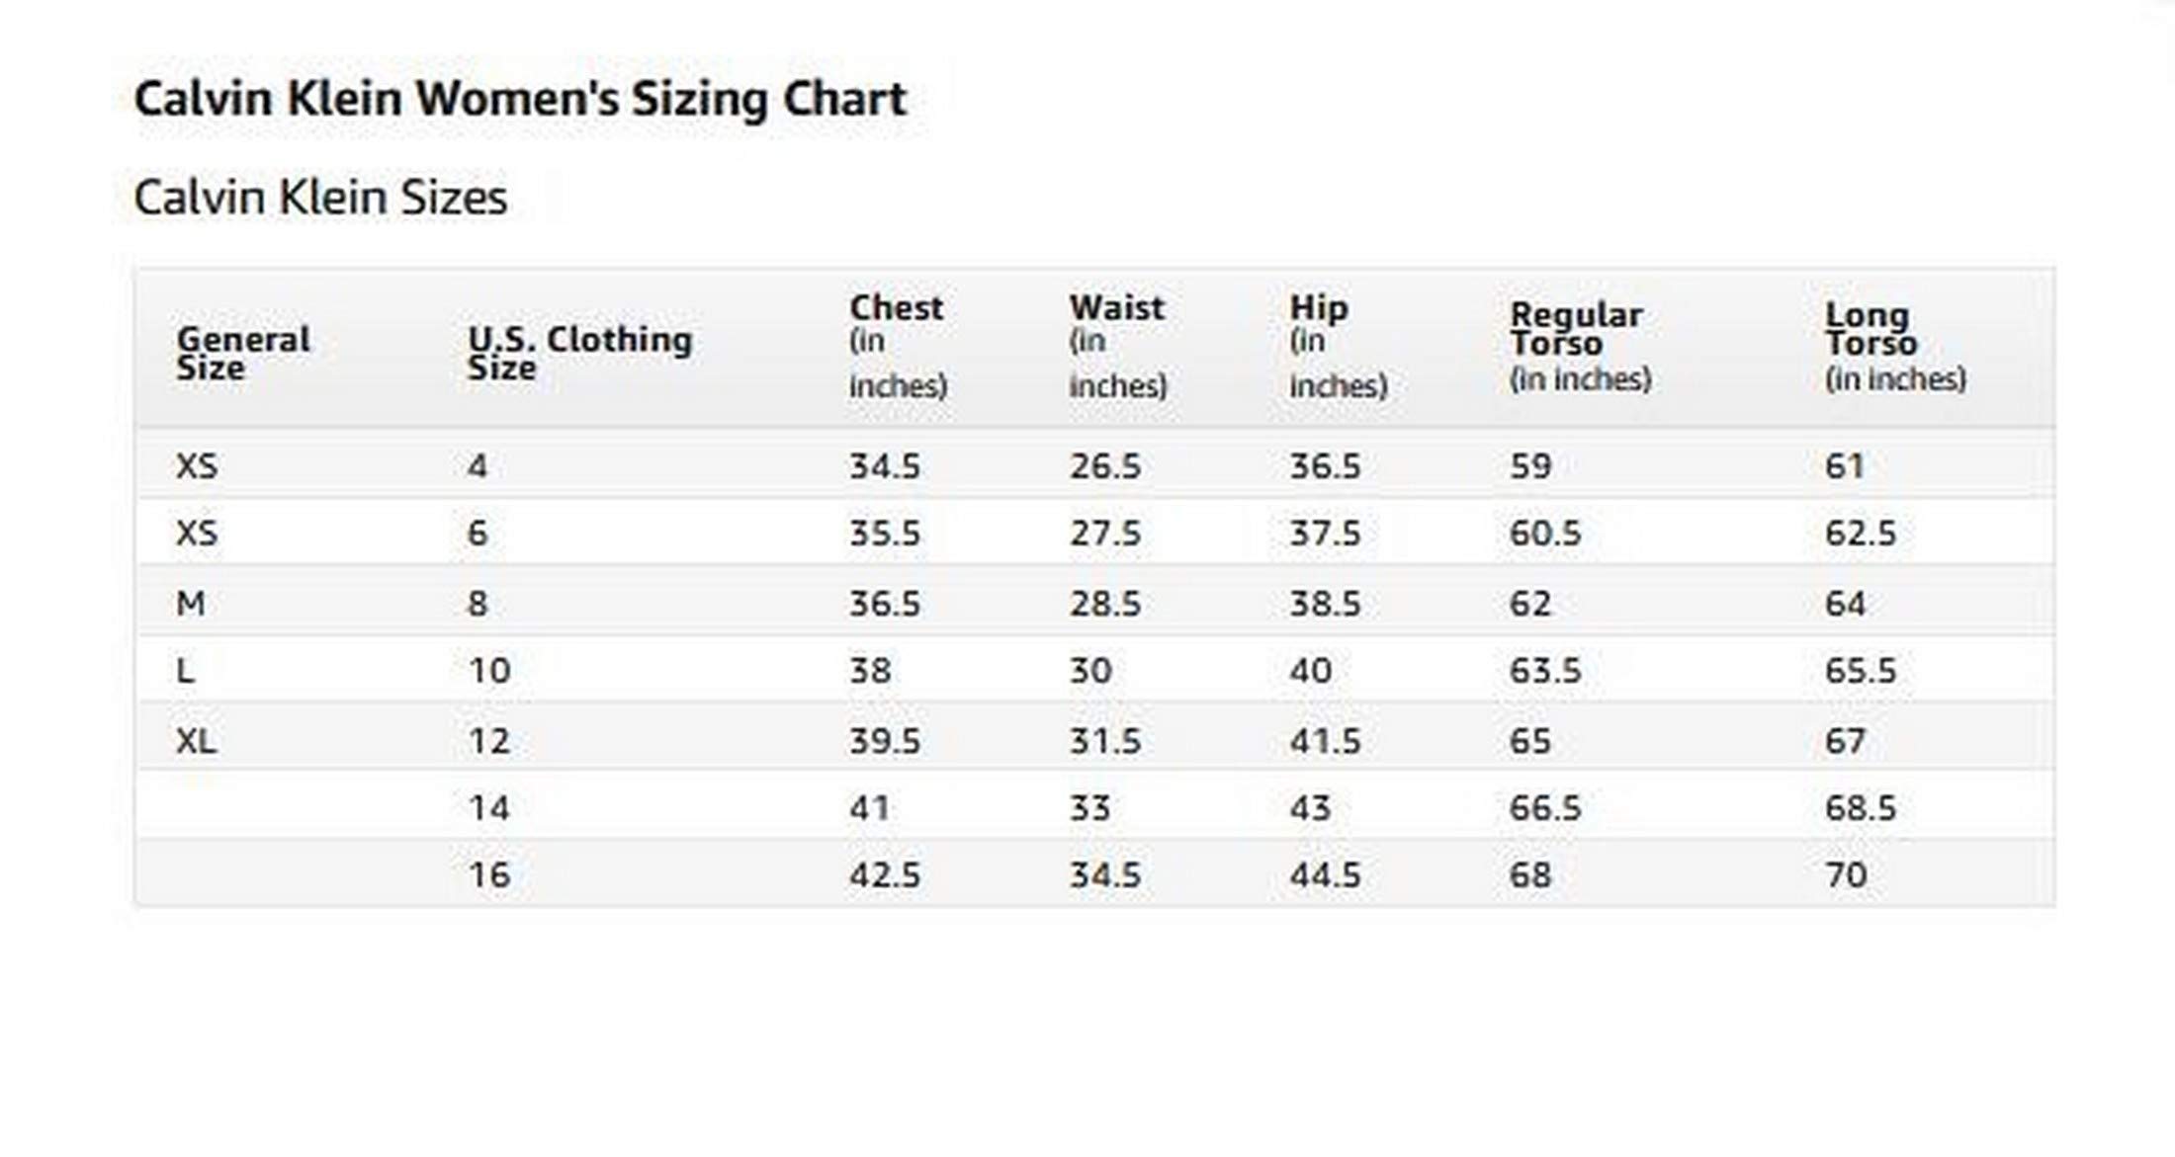This screenshot has width=2175, height=1157.
Task: Select the L general size cell
Action: pyautogui.click(x=185, y=671)
